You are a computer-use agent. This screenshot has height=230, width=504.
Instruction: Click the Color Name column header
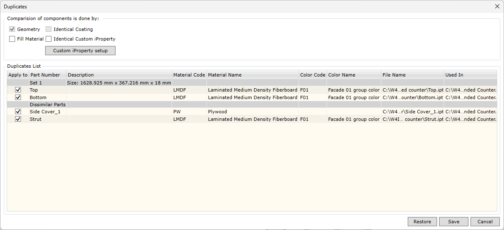[x=354, y=75]
